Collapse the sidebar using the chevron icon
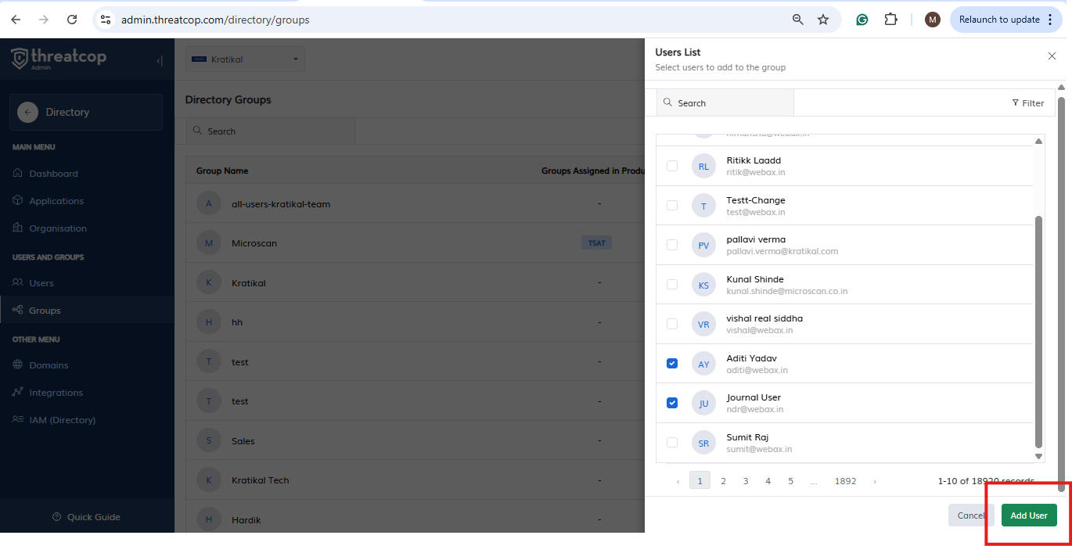 (160, 61)
